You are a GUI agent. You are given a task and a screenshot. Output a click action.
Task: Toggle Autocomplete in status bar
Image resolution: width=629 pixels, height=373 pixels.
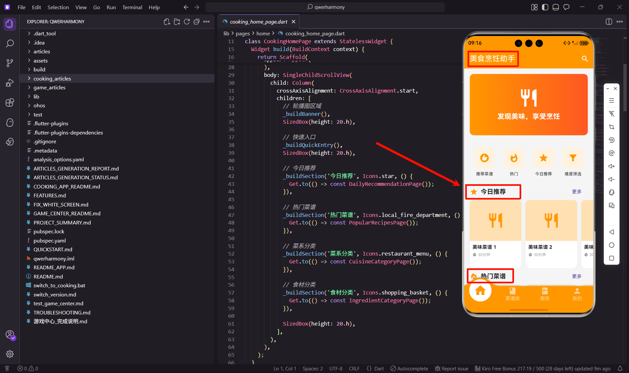coord(409,368)
